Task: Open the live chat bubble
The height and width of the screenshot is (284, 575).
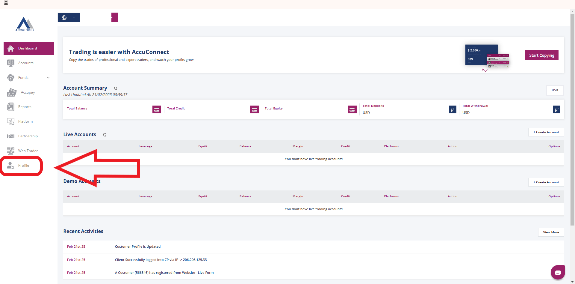Action: pos(558,272)
